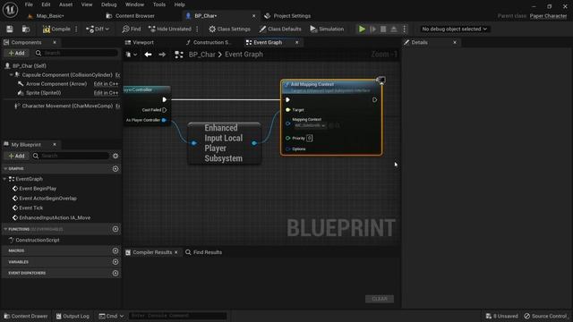Viewport: 573px width, 322px height.
Task: Select EnhancedInputAction IA_Move entry
Action: coord(55,217)
